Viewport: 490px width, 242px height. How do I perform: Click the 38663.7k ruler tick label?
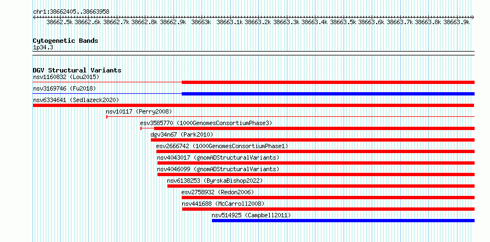point(400,22)
